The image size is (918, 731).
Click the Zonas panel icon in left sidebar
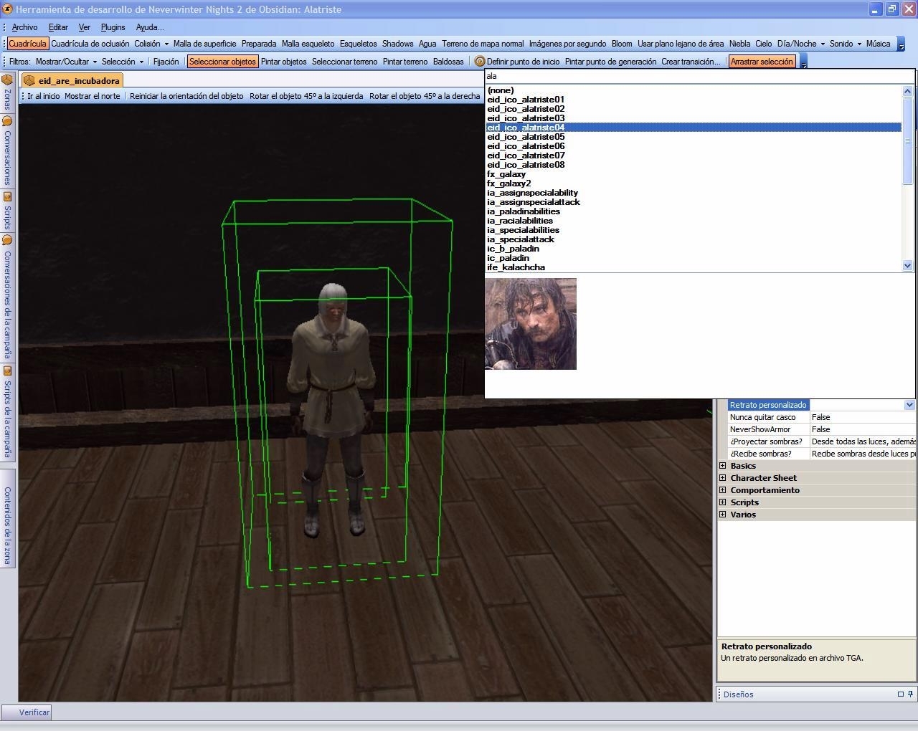pyautogui.click(x=7, y=80)
